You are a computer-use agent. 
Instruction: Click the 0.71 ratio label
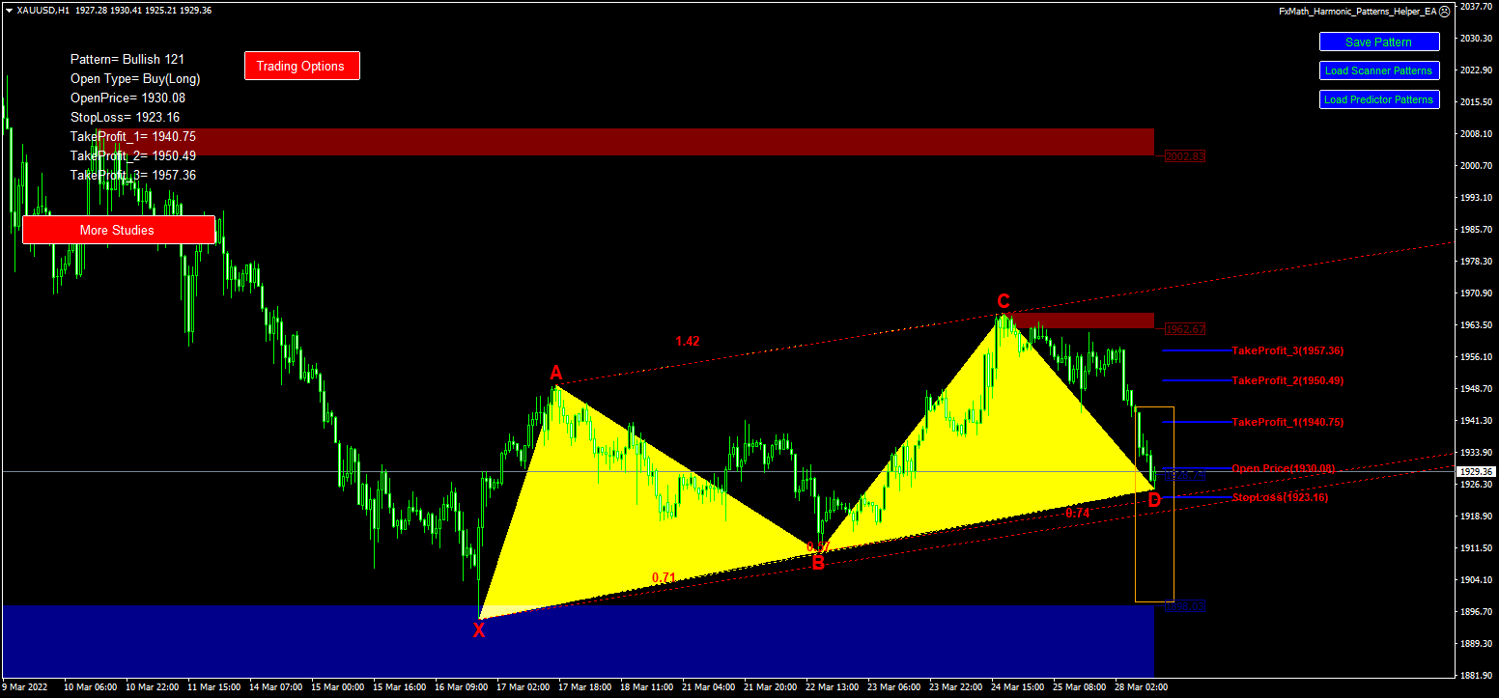point(664,577)
